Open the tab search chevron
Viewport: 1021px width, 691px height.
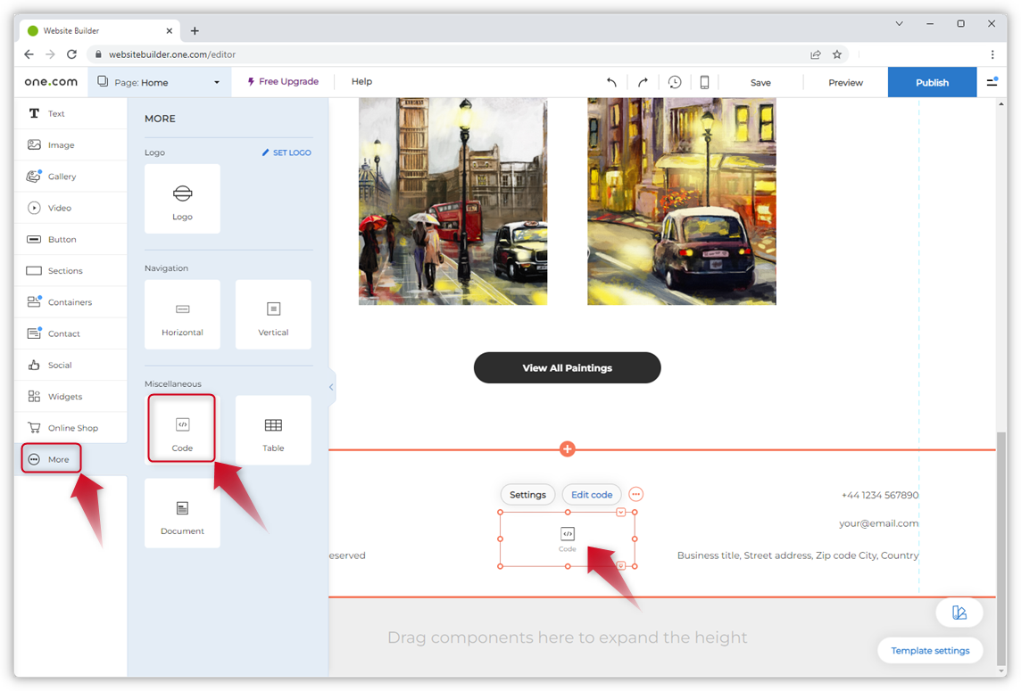click(x=900, y=23)
